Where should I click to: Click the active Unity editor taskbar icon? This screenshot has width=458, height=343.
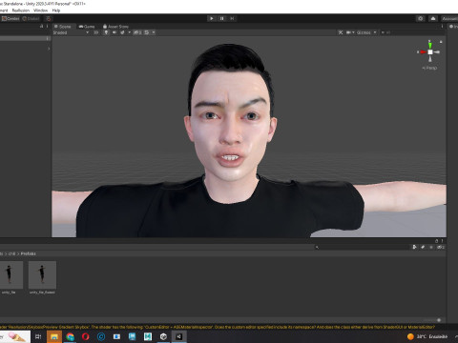[179, 336]
